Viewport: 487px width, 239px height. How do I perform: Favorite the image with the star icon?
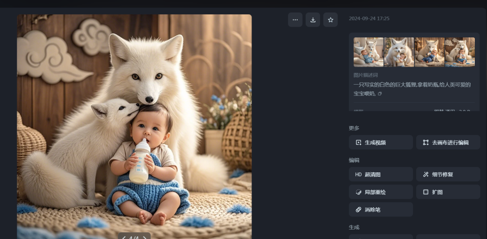pos(331,20)
